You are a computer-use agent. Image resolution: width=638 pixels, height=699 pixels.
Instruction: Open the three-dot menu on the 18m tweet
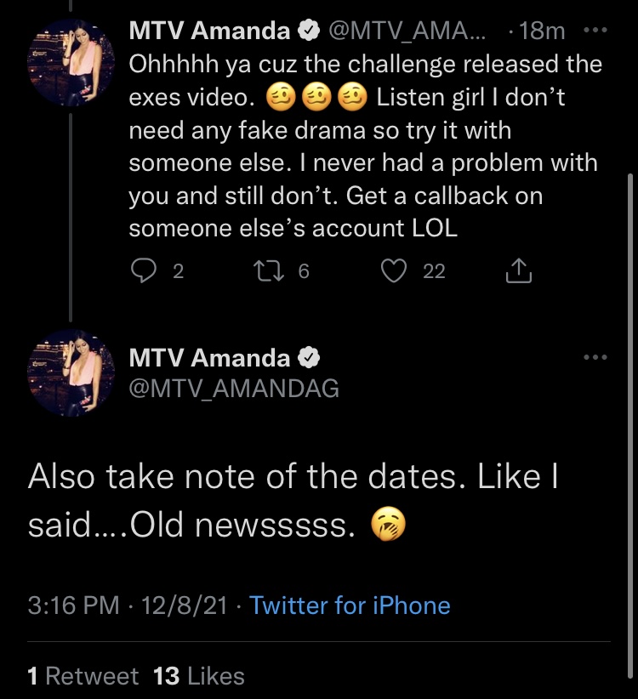click(x=595, y=31)
